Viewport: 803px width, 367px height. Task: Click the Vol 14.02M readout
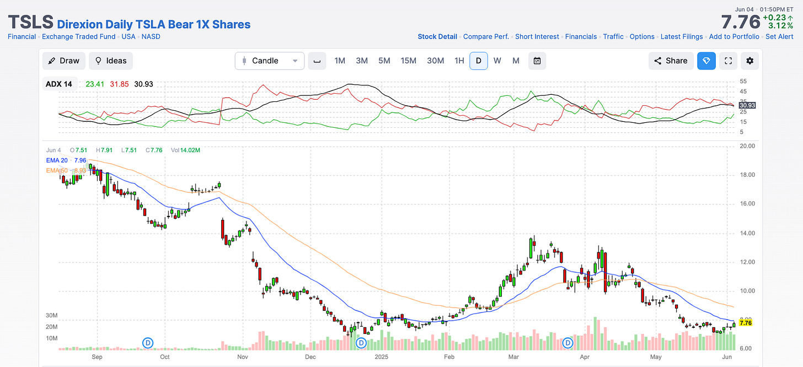coord(185,150)
